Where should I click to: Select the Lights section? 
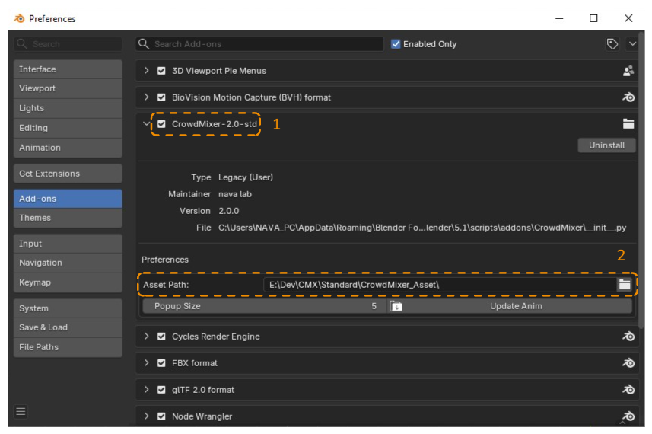(68, 108)
